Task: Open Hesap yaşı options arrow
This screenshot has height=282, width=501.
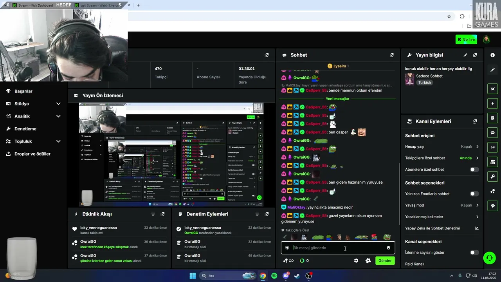Action: [477, 146]
